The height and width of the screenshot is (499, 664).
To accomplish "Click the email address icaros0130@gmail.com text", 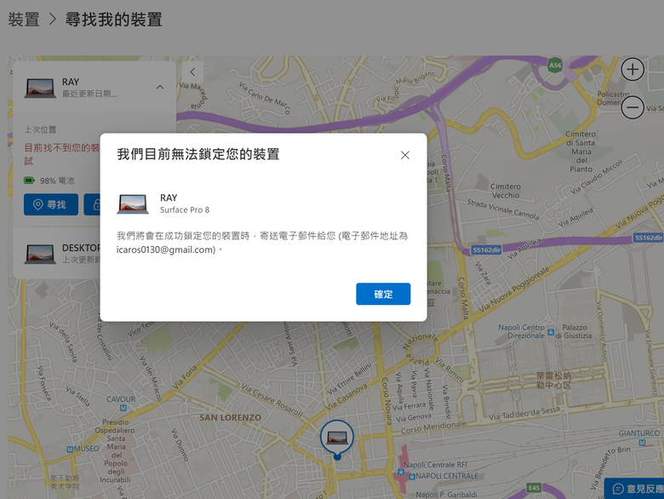I will (166, 249).
